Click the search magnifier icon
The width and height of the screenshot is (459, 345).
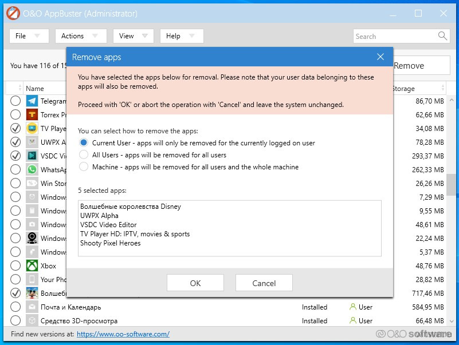[442, 36]
